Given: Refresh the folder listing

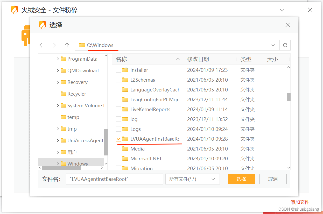Looking at the screenshot, I should [285, 45].
